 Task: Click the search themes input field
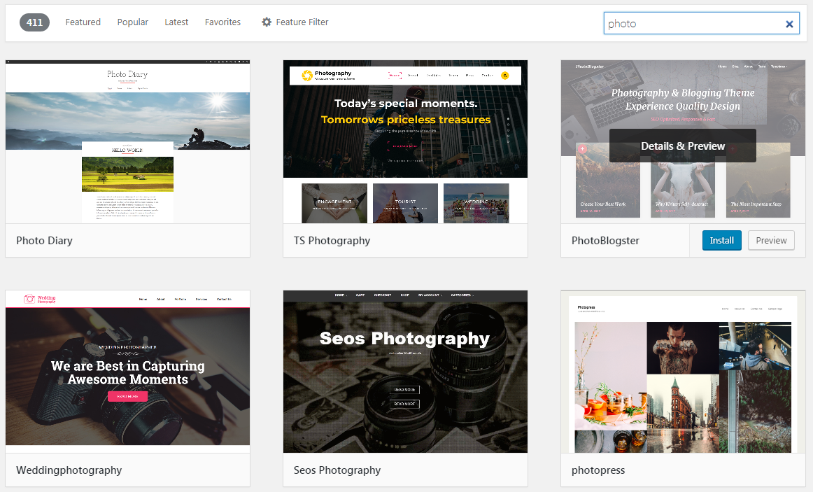[693, 24]
